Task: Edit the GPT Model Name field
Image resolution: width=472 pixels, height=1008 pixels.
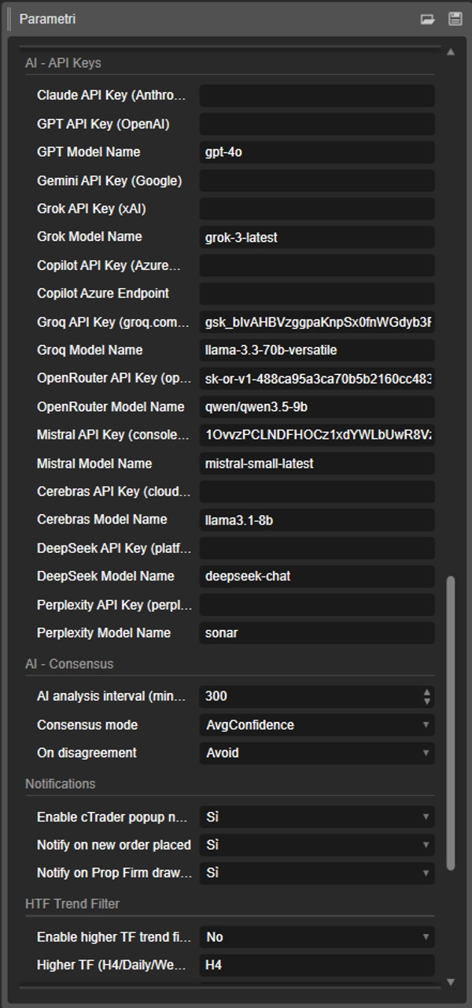Action: (316, 152)
